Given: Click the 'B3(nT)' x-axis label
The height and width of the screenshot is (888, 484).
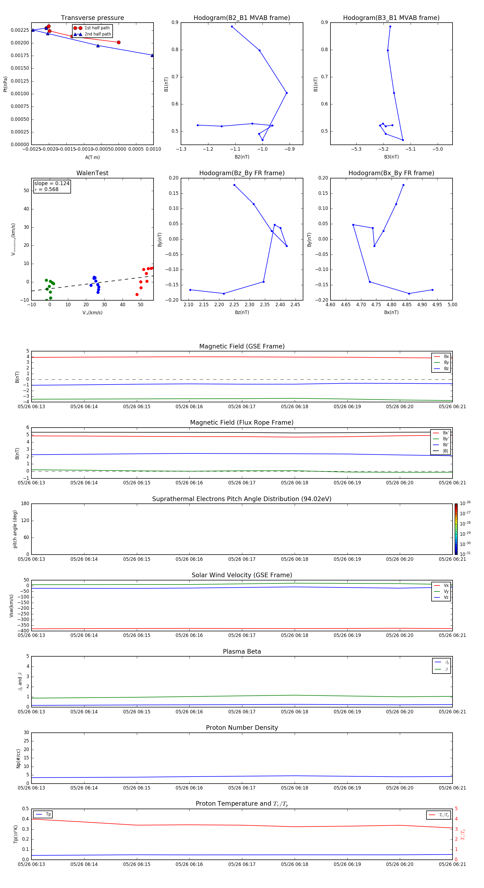Looking at the screenshot, I should pos(391,157).
